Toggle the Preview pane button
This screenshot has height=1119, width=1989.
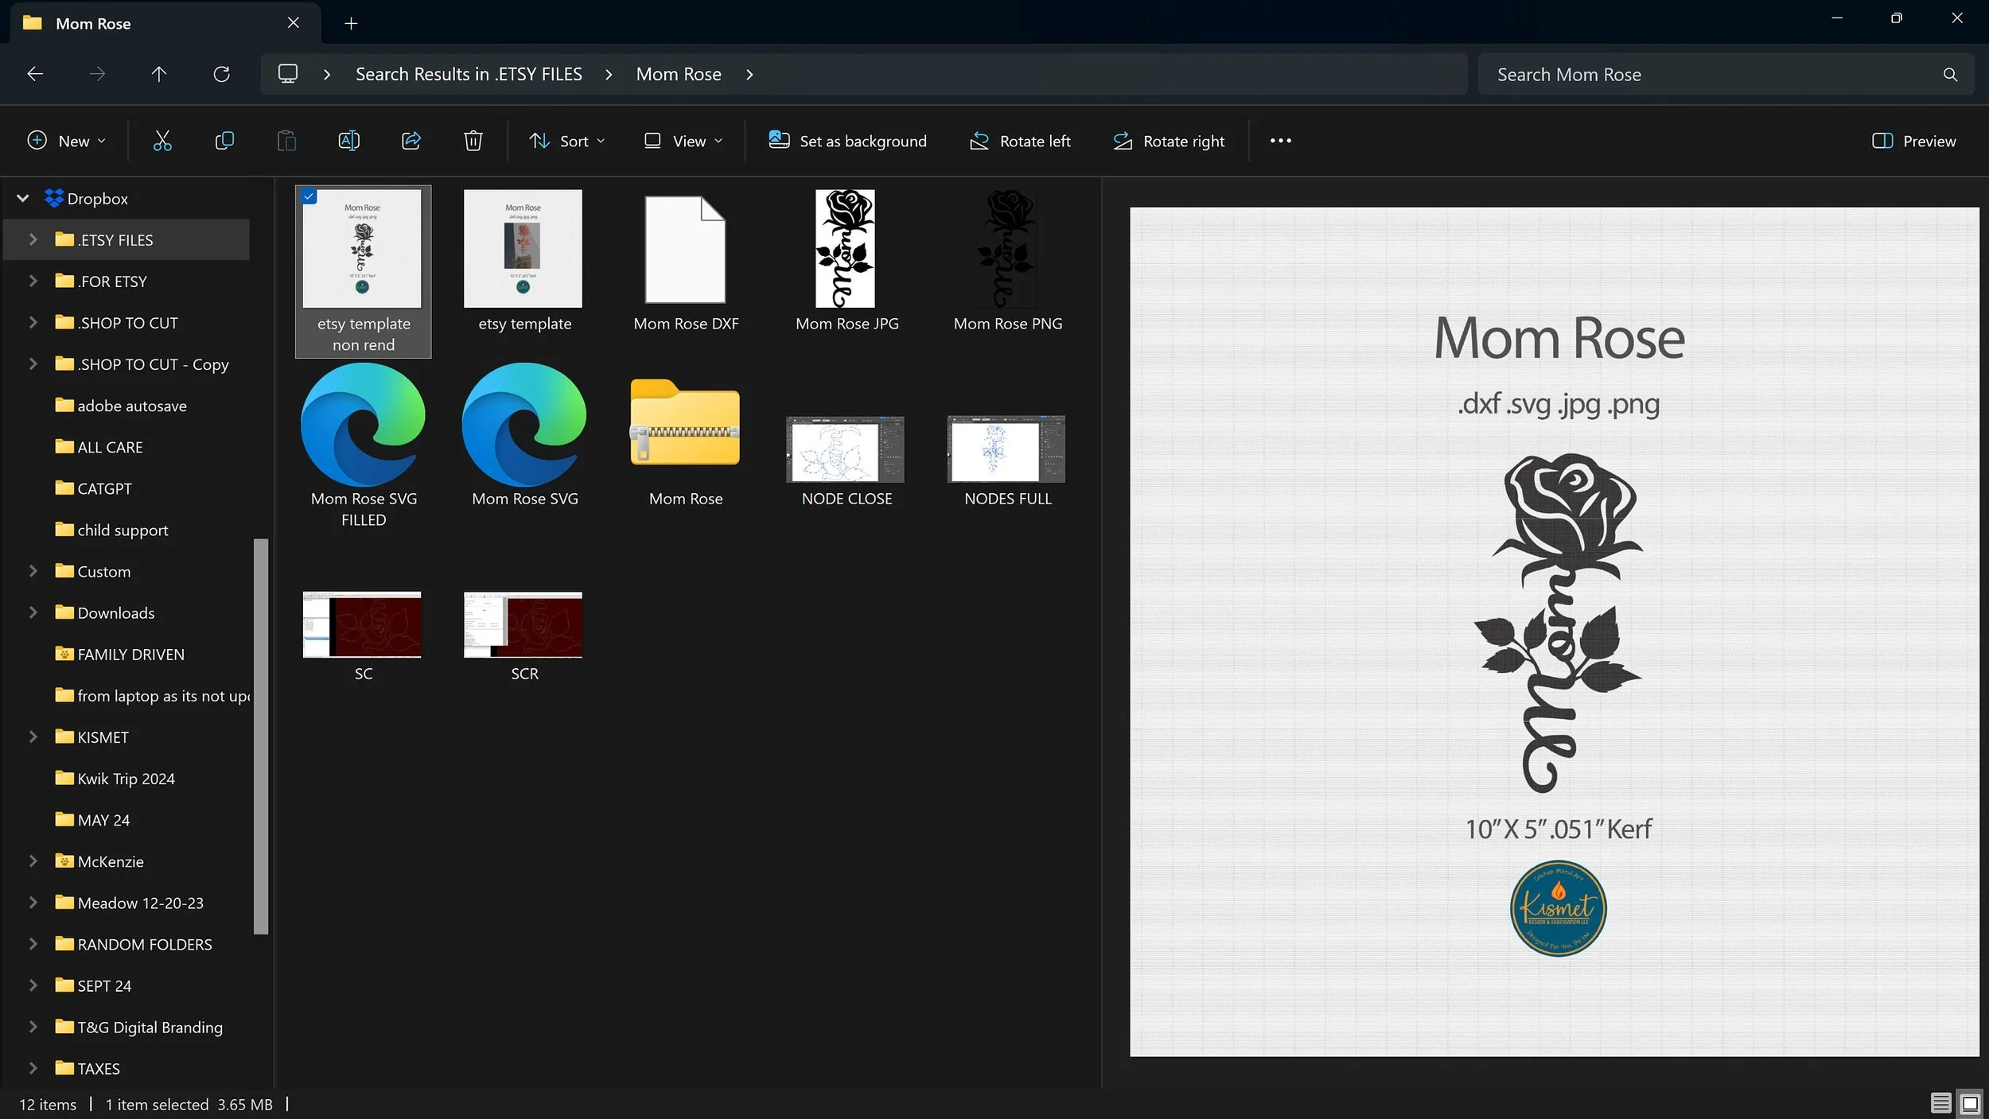(x=1913, y=141)
